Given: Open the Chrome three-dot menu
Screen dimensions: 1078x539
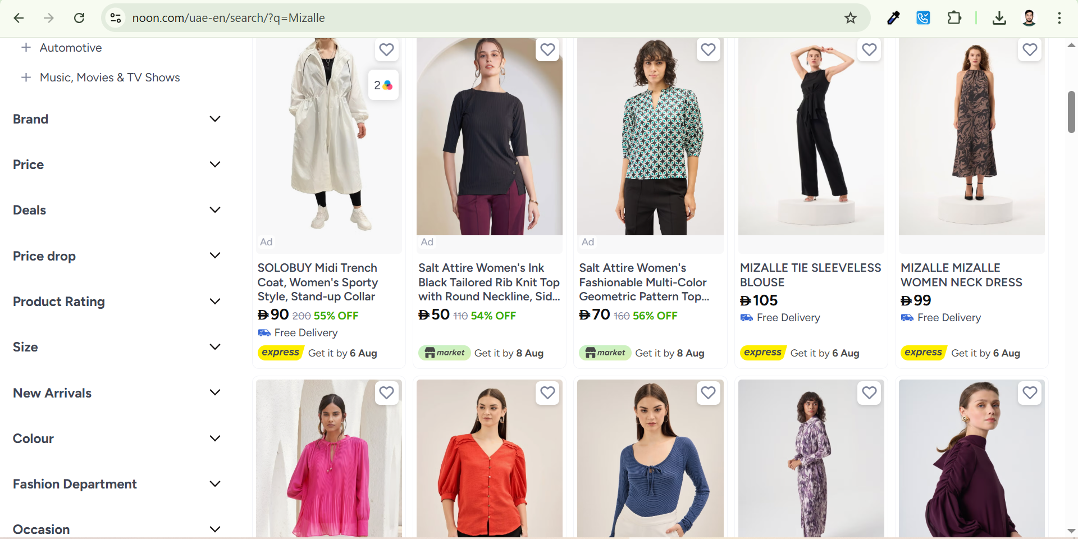Looking at the screenshot, I should pos(1059,18).
